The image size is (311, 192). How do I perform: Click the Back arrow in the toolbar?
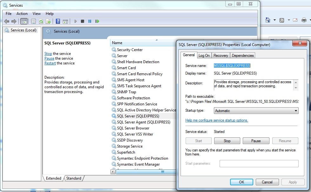tap(6, 21)
